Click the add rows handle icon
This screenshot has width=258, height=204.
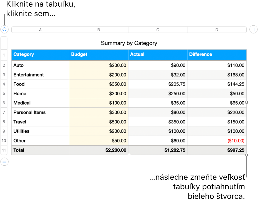coord(4,162)
